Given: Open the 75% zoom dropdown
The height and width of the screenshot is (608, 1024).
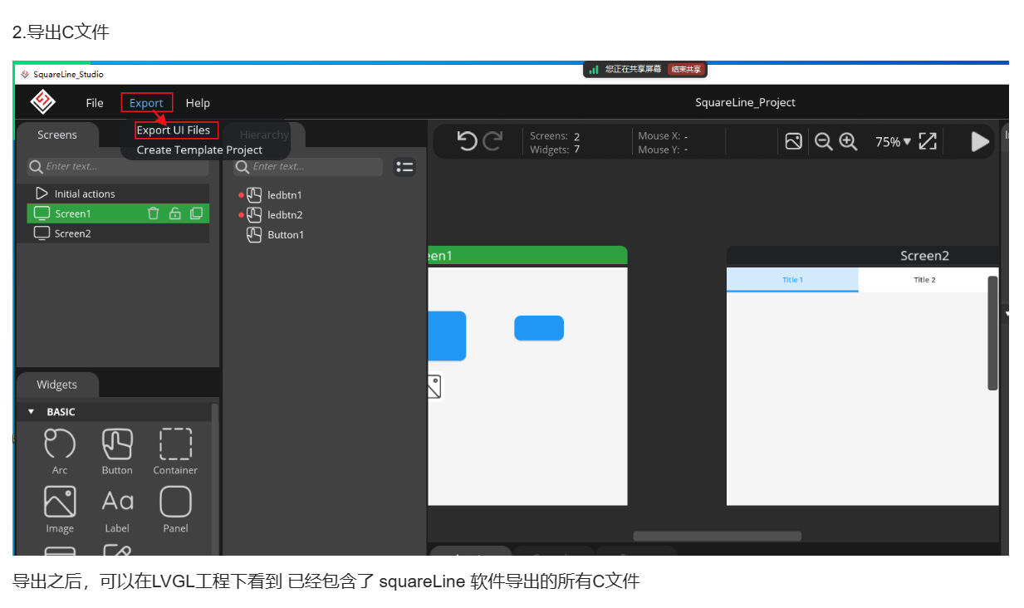Looking at the screenshot, I should pos(893,142).
